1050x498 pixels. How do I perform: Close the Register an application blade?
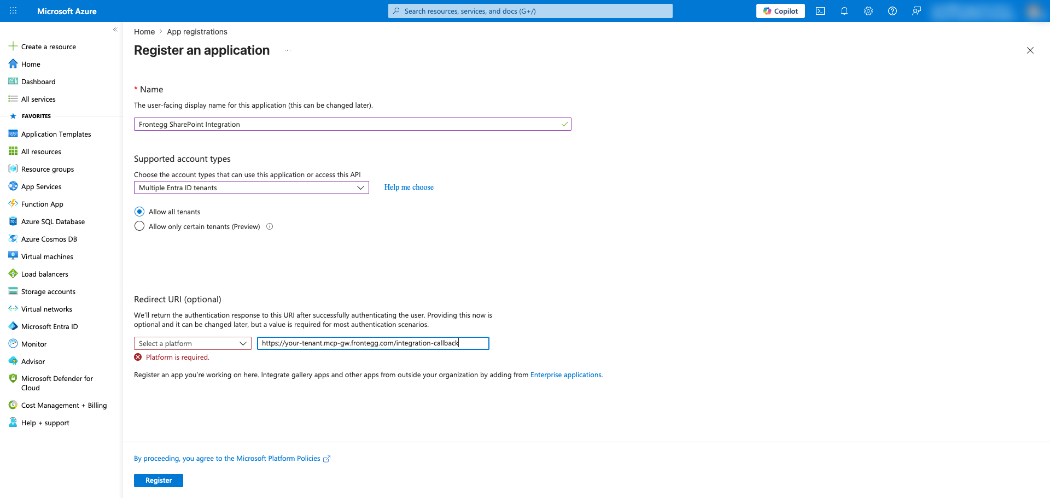(1030, 50)
